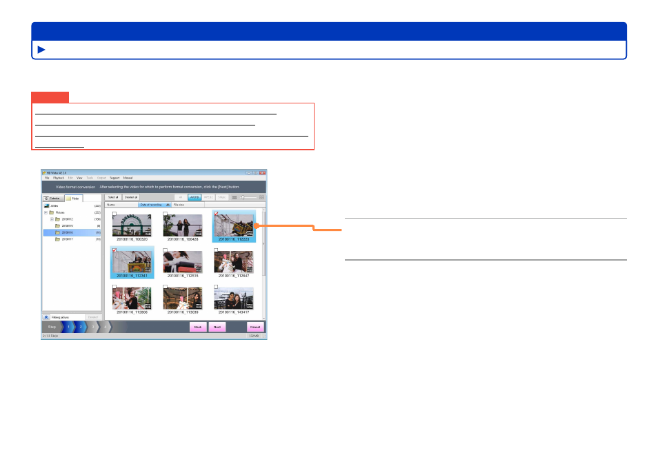Uncheck the box for 20100116_112341
This screenshot has height=464, width=658.
coord(114,250)
